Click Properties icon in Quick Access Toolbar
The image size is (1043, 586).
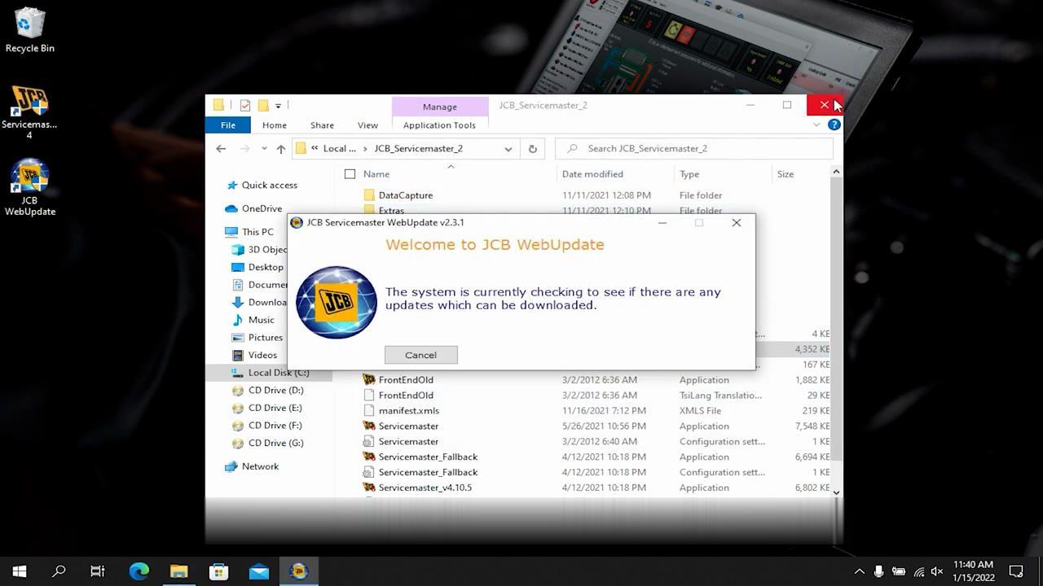coord(245,106)
